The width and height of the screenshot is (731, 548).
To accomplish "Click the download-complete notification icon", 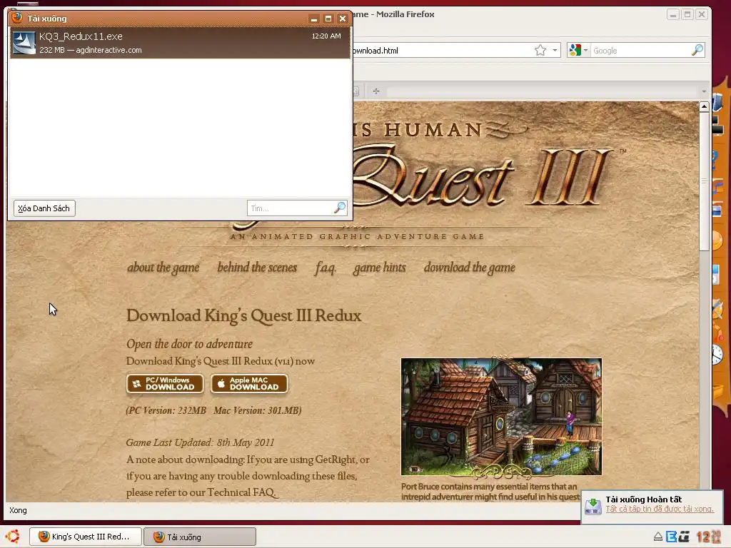I will (593, 506).
